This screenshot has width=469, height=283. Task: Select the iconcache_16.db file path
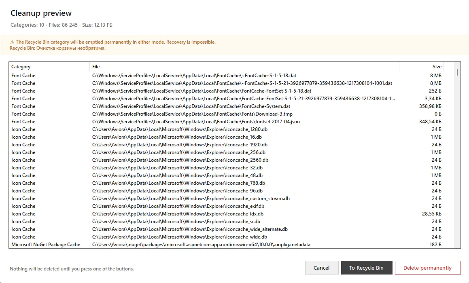tap(177, 137)
